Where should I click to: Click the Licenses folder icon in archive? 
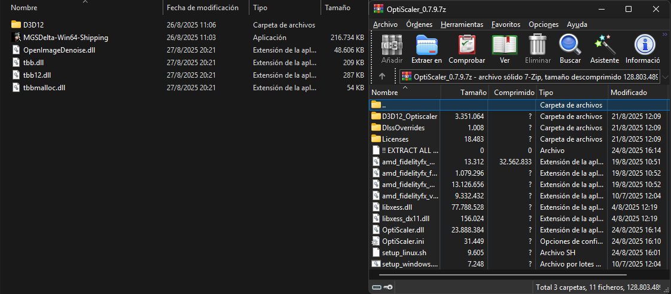coord(376,139)
